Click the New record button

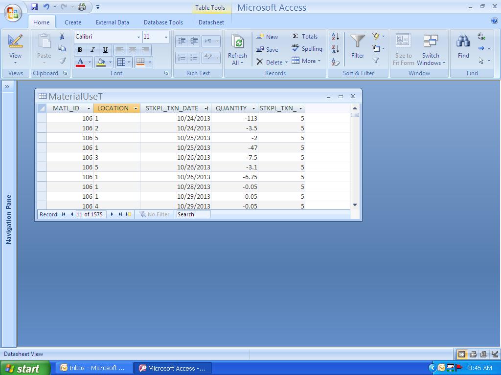click(x=267, y=37)
